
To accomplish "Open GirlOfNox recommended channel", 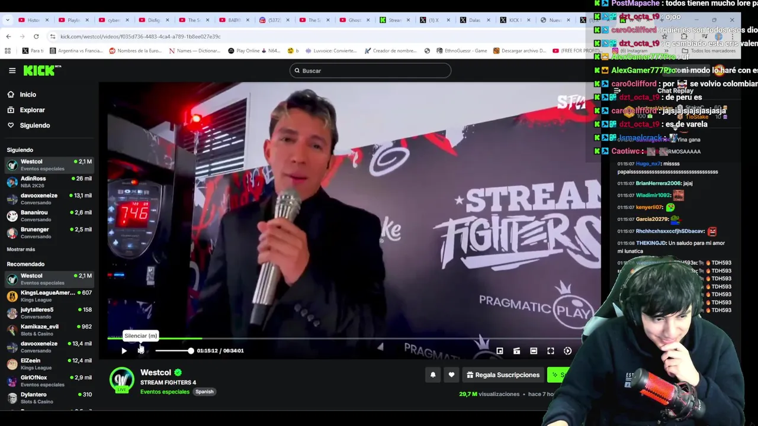I will coord(49,380).
